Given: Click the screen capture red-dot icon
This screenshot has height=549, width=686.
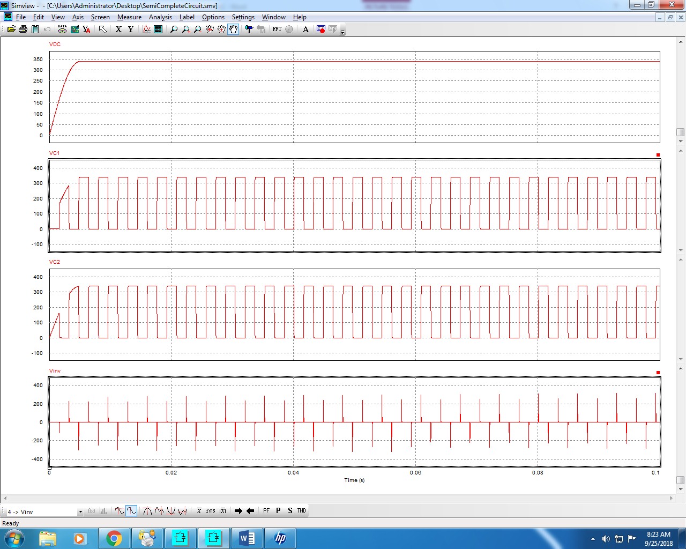Looking at the screenshot, I should pyautogui.click(x=321, y=29).
